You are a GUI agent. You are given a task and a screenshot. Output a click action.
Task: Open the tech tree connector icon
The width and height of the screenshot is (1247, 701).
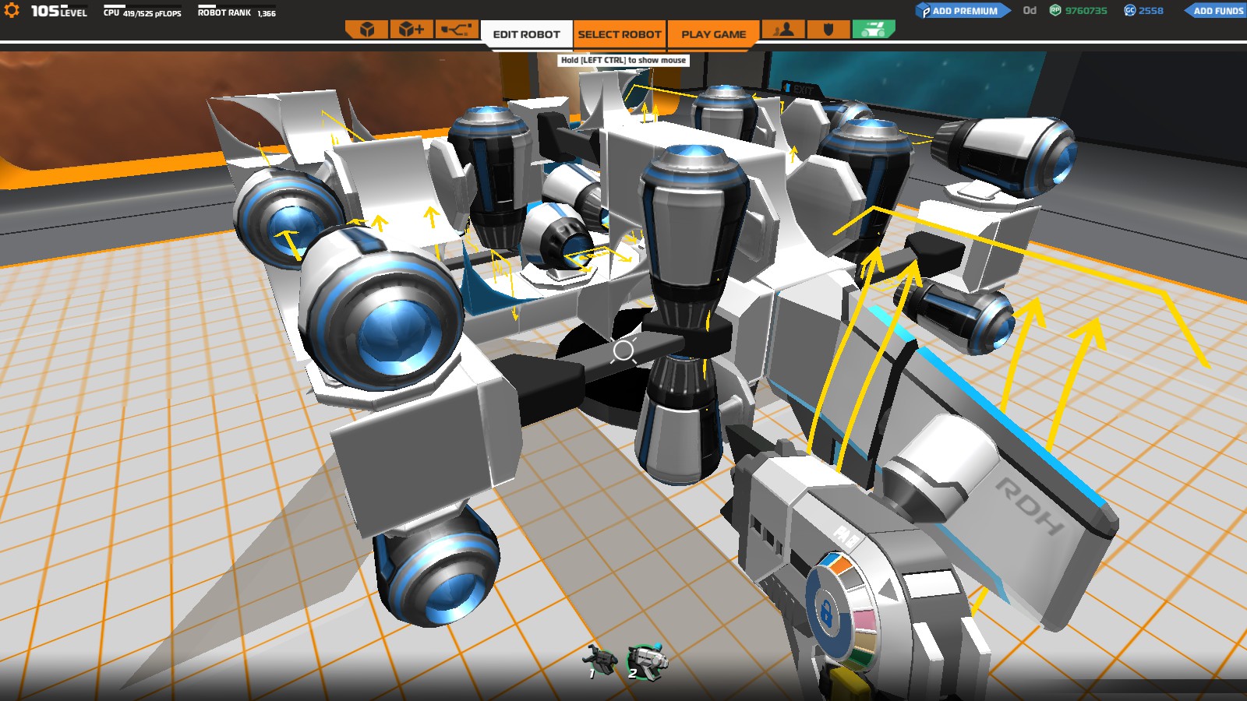click(x=457, y=30)
